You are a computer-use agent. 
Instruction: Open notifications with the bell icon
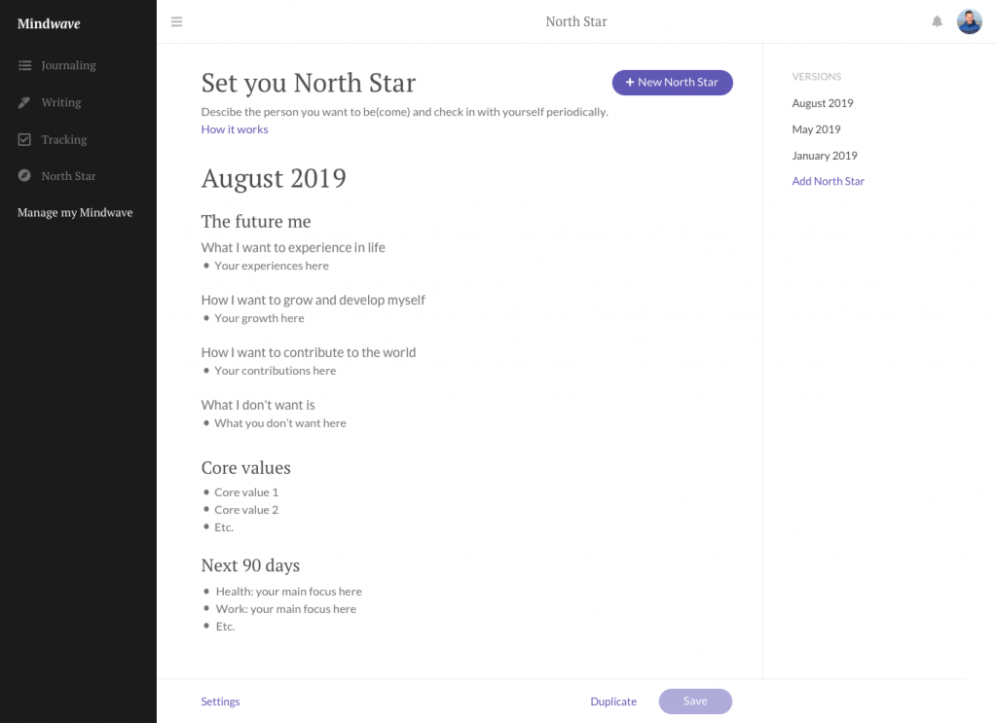[937, 20]
